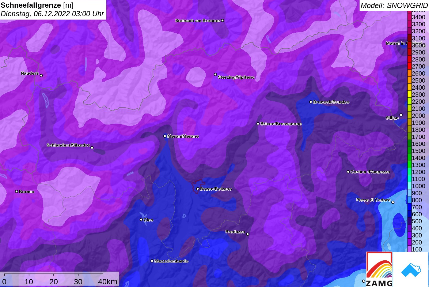Click legend value 3100
Screen dimensions: 429x287
tap(419, 38)
